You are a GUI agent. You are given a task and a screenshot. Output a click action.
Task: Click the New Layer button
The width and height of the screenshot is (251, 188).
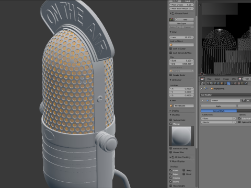(181, 23)
